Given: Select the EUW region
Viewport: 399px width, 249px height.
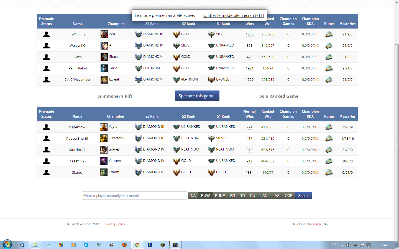Looking at the screenshot, I should click(x=205, y=196).
